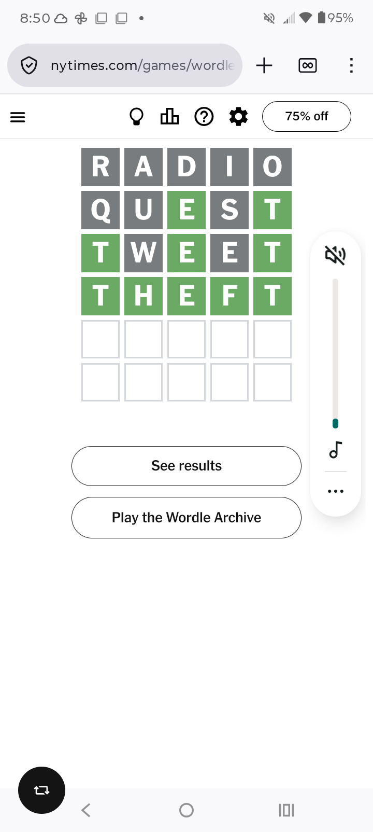Open the statistics bar chart icon
The height and width of the screenshot is (832, 373).
tap(169, 117)
